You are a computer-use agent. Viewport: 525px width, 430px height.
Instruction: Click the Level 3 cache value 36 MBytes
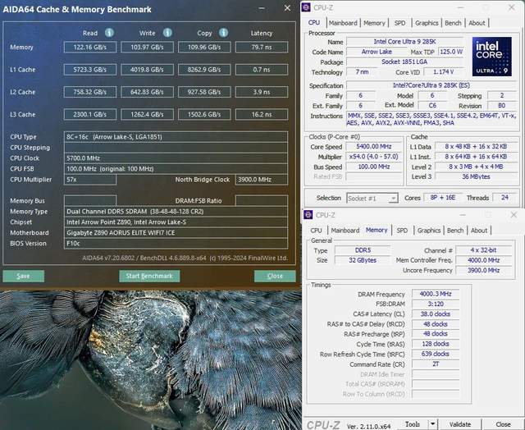476,176
